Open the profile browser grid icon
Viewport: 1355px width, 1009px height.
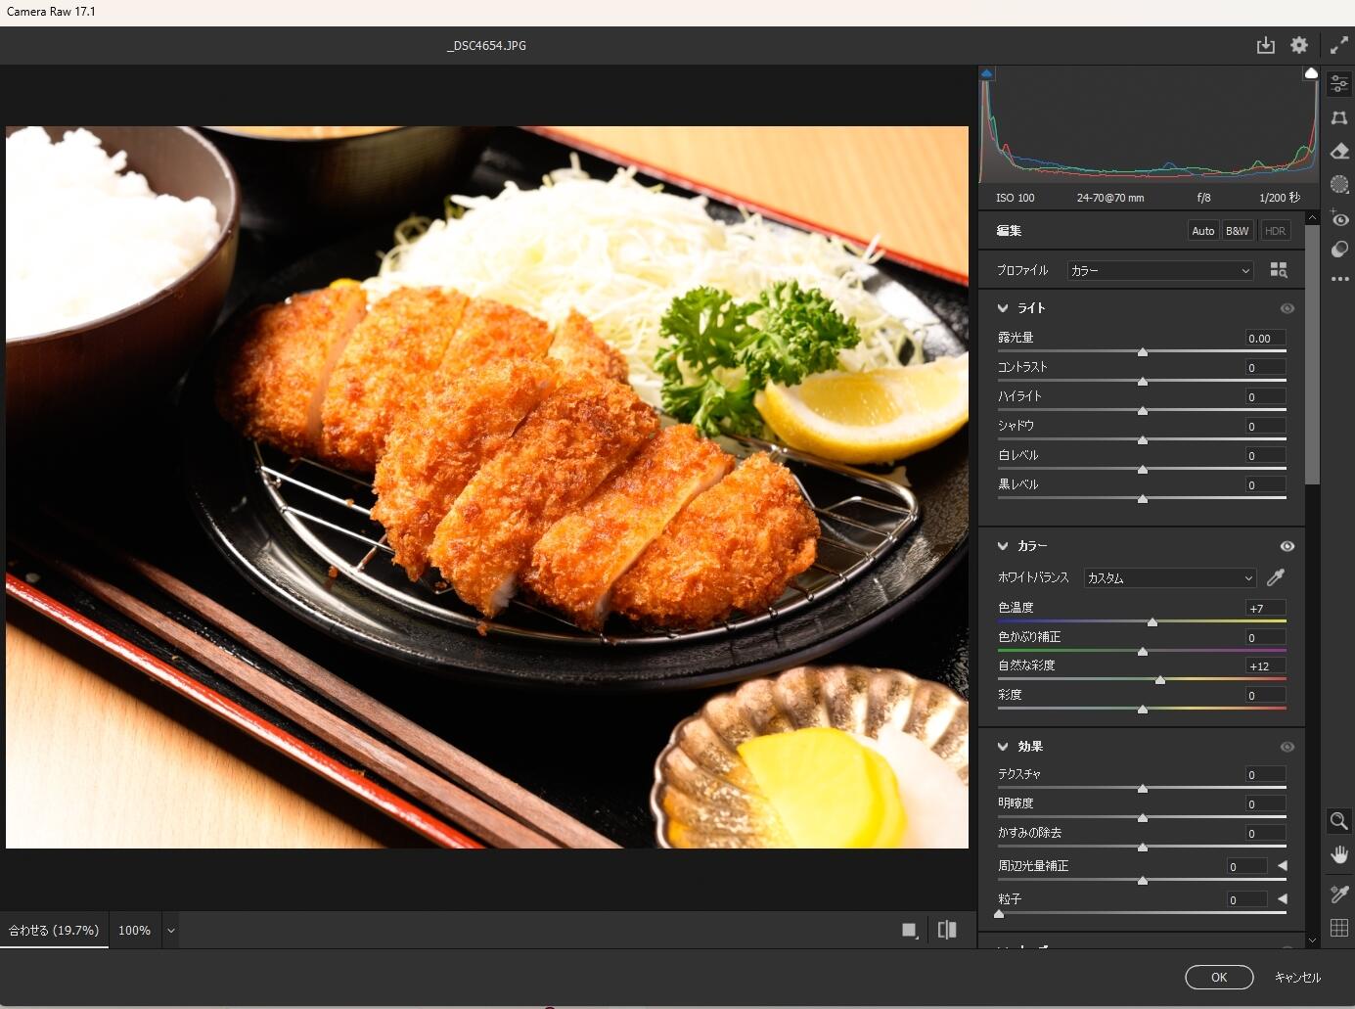(1278, 270)
